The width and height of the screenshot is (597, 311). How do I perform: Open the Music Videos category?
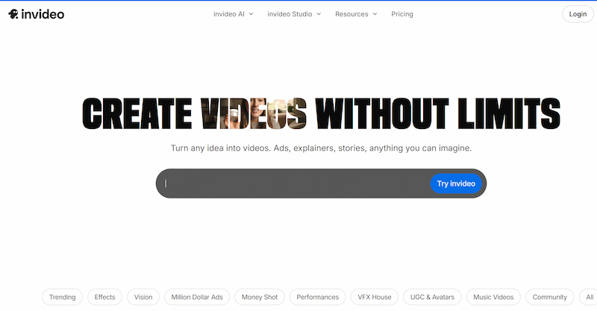coord(493,297)
